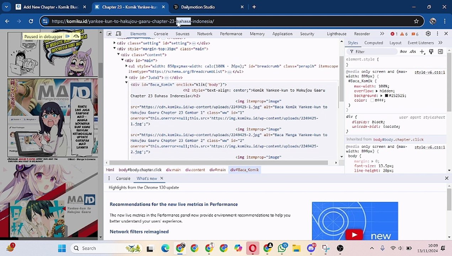Bookmark this page with star icon

point(416,21)
